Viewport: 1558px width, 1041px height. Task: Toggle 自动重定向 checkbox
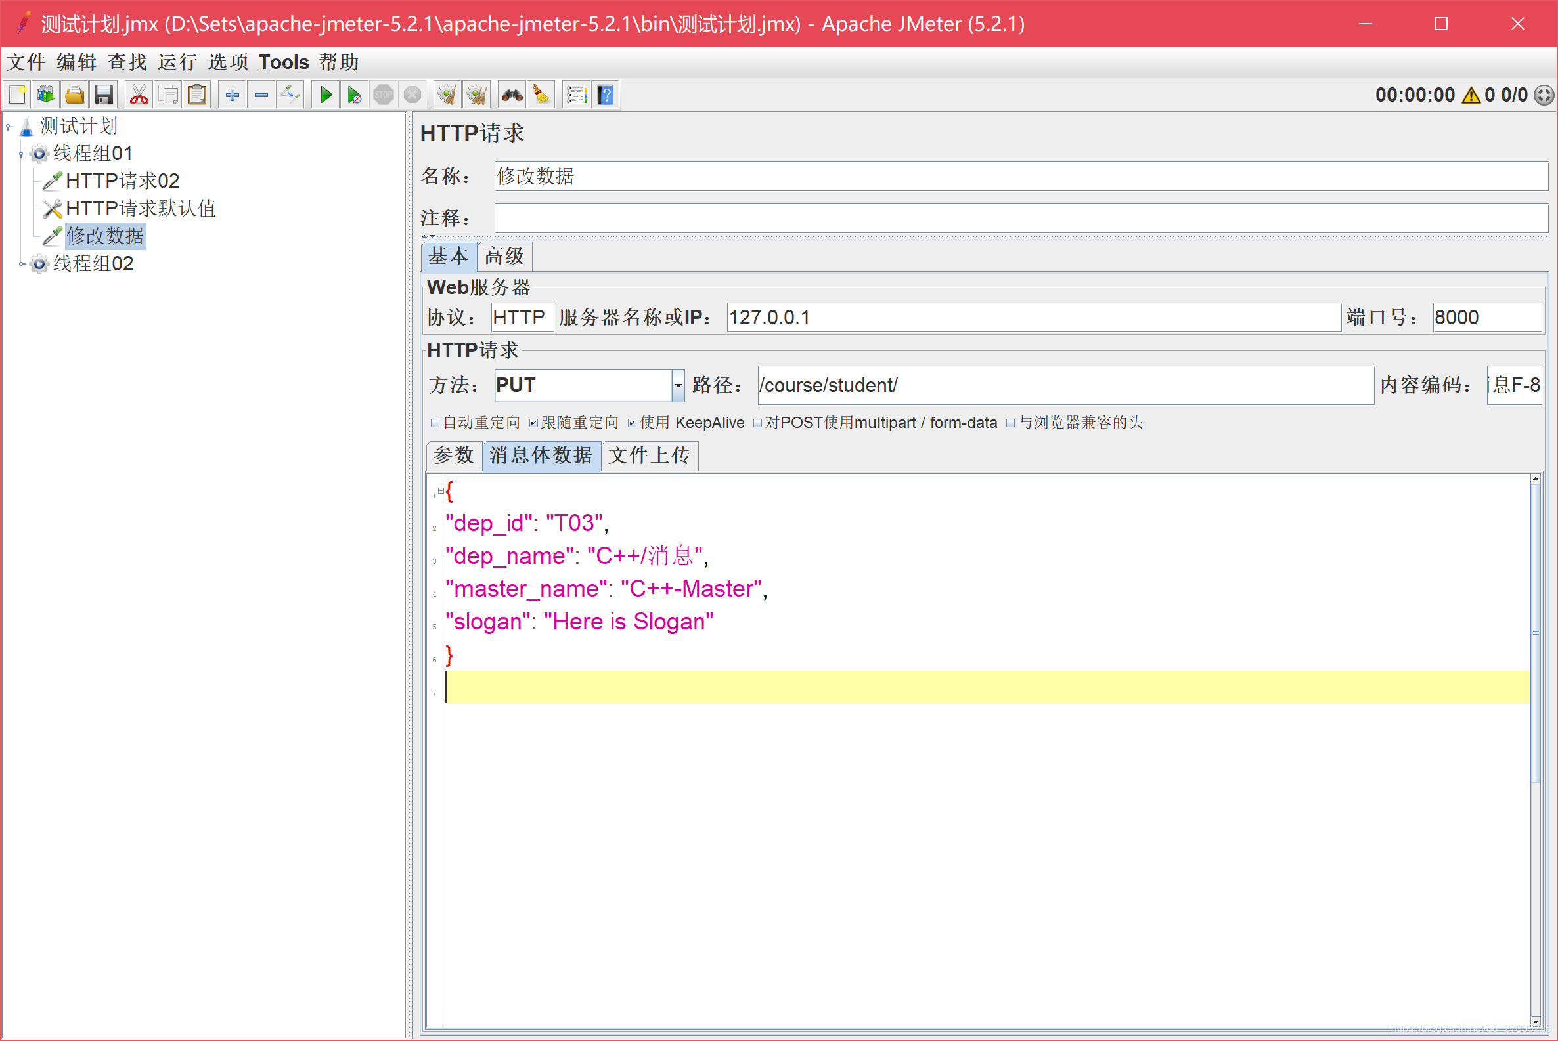coord(435,423)
